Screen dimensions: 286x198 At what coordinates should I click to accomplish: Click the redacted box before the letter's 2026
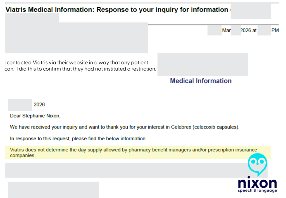(20, 105)
